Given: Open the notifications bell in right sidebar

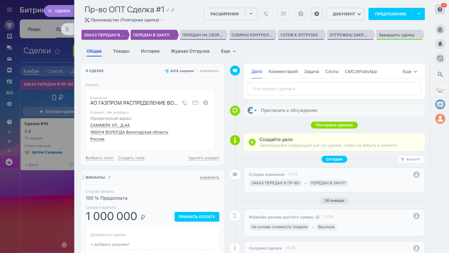Looking at the screenshot, I should pyautogui.click(x=440, y=44).
